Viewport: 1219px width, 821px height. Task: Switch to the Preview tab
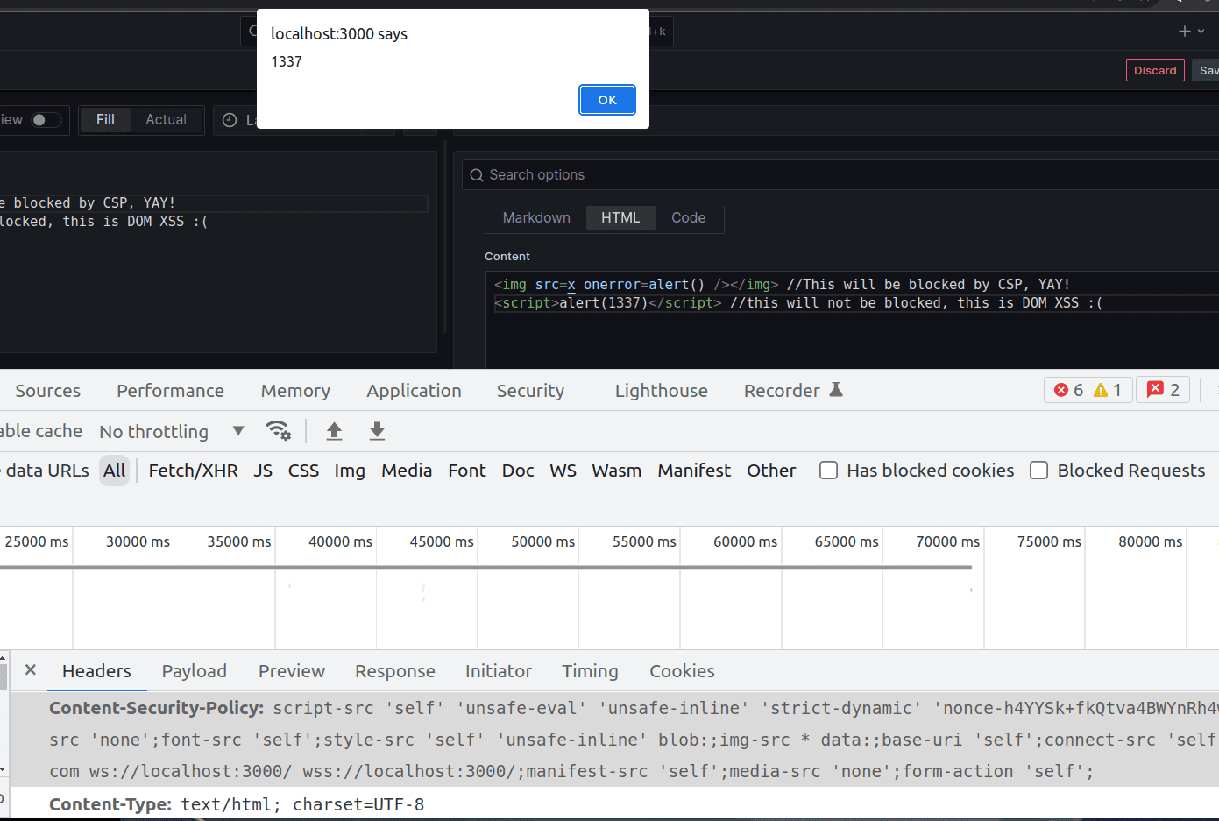point(292,671)
